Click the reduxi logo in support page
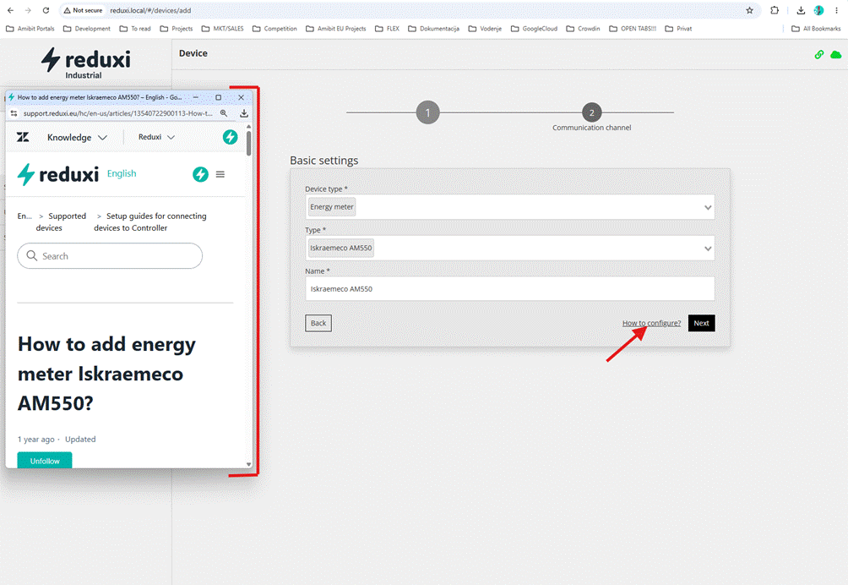The width and height of the screenshot is (848, 585). 58,174
